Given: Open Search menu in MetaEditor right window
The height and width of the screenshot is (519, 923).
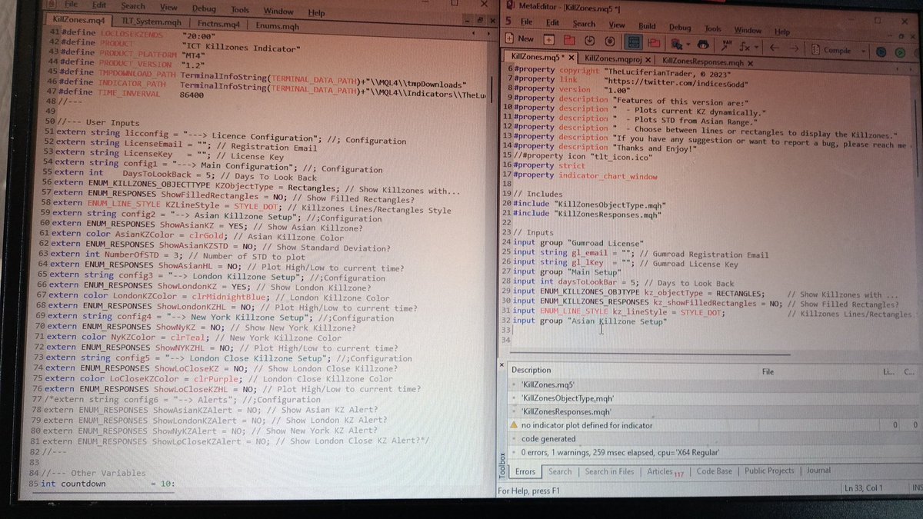Looking at the screenshot, I should pyautogui.click(x=584, y=24).
